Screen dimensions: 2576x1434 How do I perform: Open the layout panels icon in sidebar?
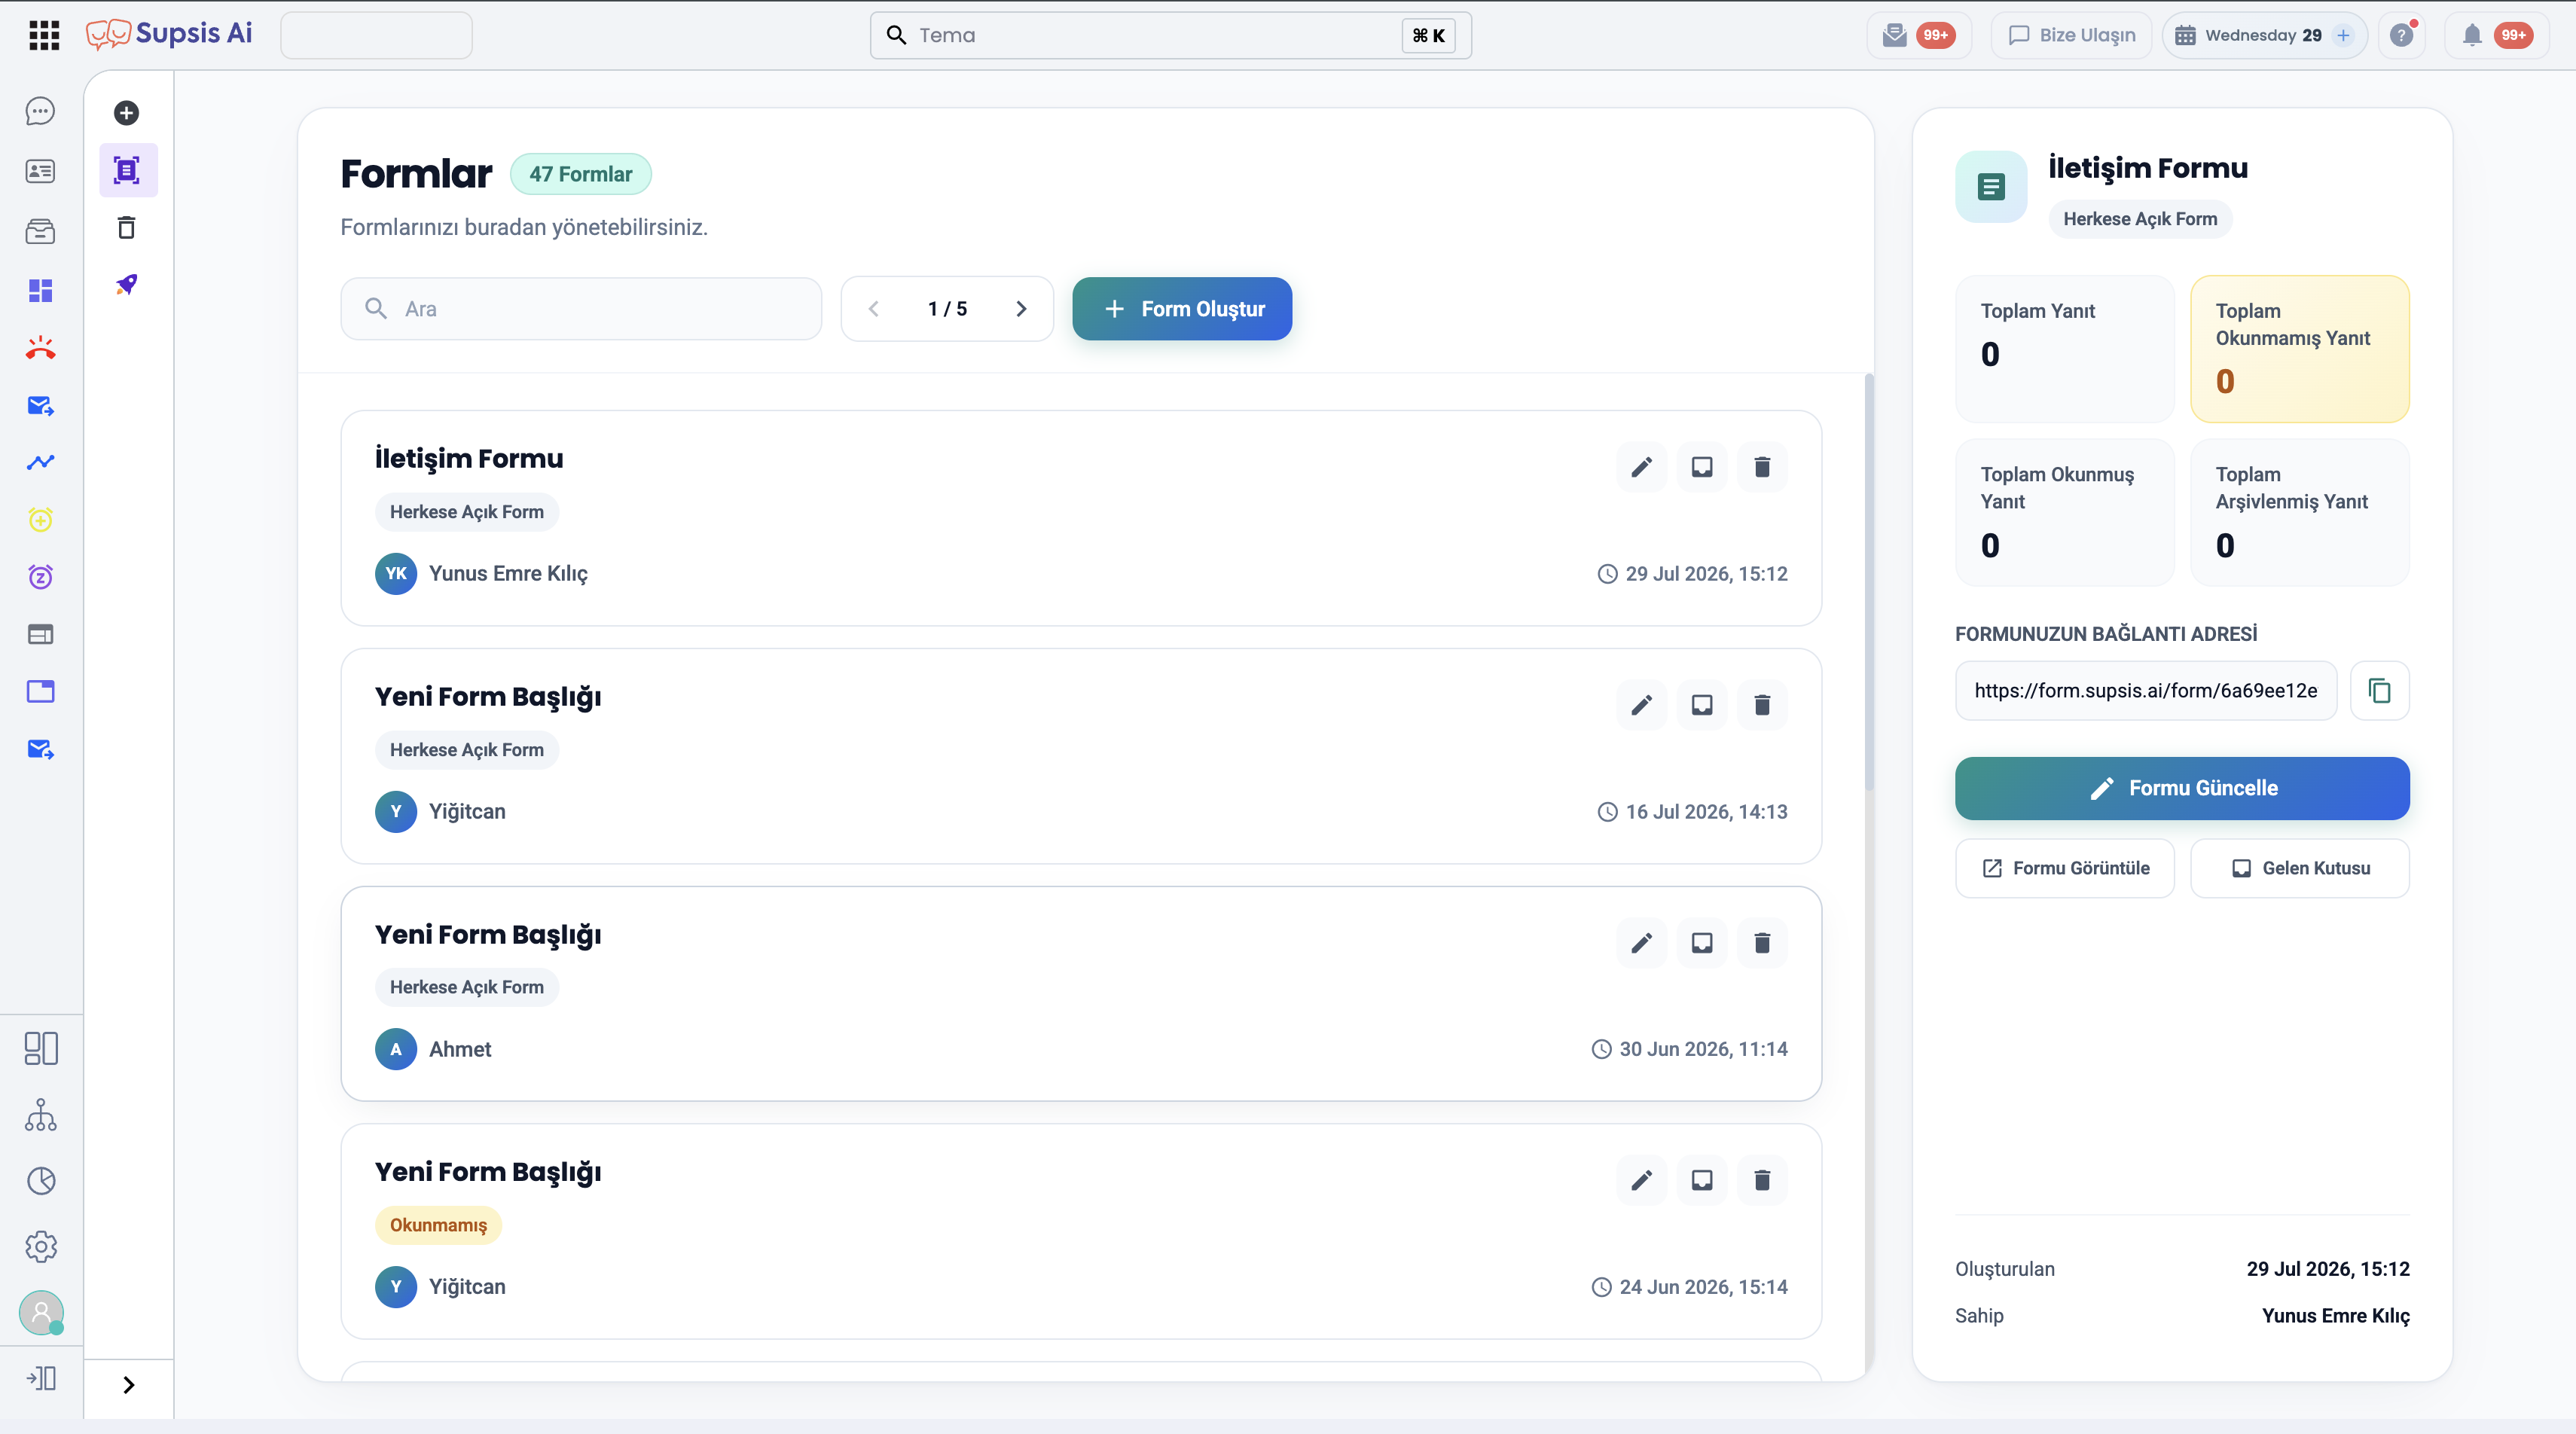40,1048
